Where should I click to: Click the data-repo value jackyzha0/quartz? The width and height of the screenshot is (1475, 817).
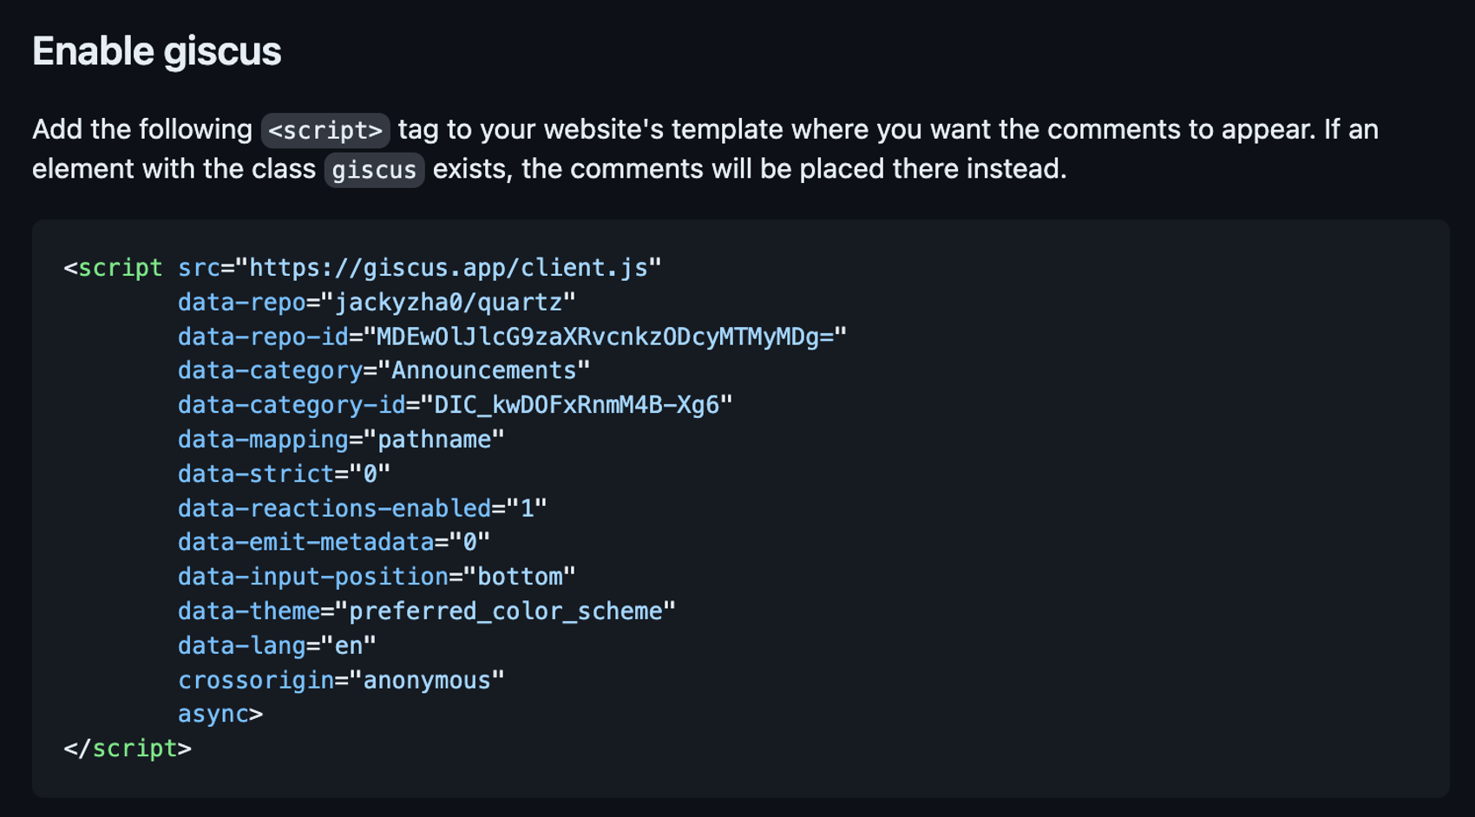pos(448,303)
